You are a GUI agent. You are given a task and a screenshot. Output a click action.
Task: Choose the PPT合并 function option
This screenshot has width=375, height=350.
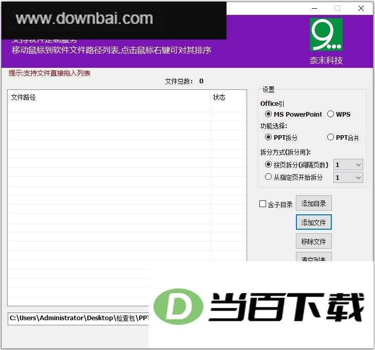(343, 138)
